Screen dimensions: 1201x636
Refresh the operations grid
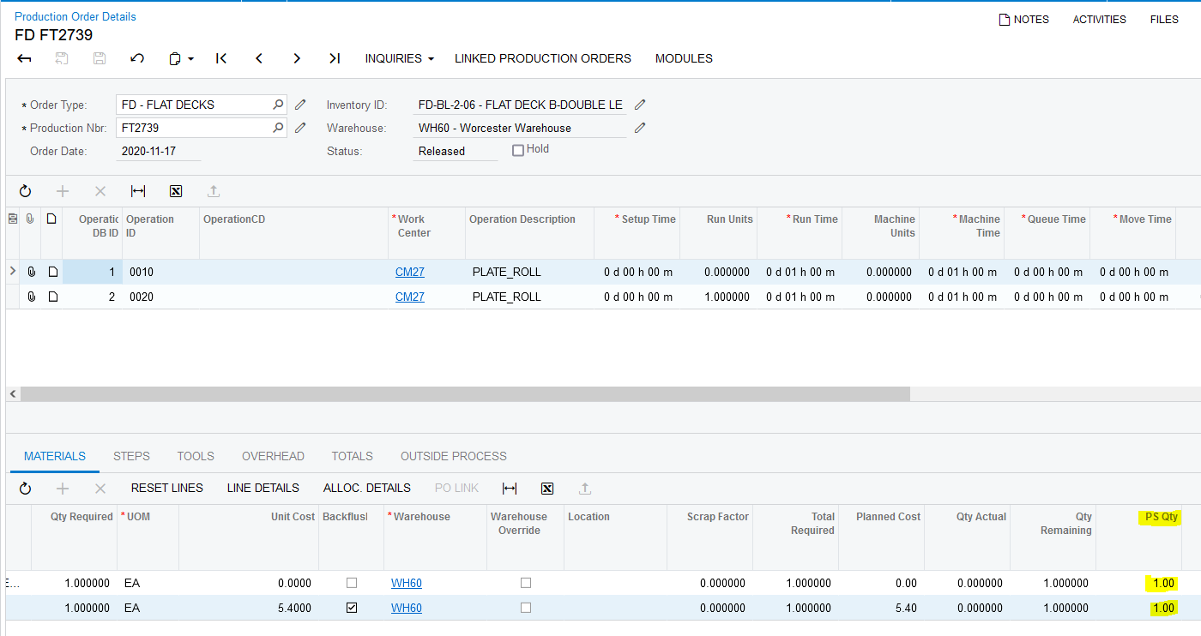[x=25, y=191]
